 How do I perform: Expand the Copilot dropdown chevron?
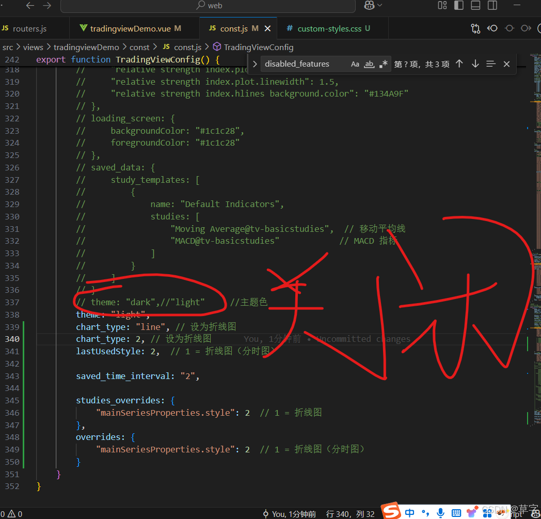pos(380,5)
